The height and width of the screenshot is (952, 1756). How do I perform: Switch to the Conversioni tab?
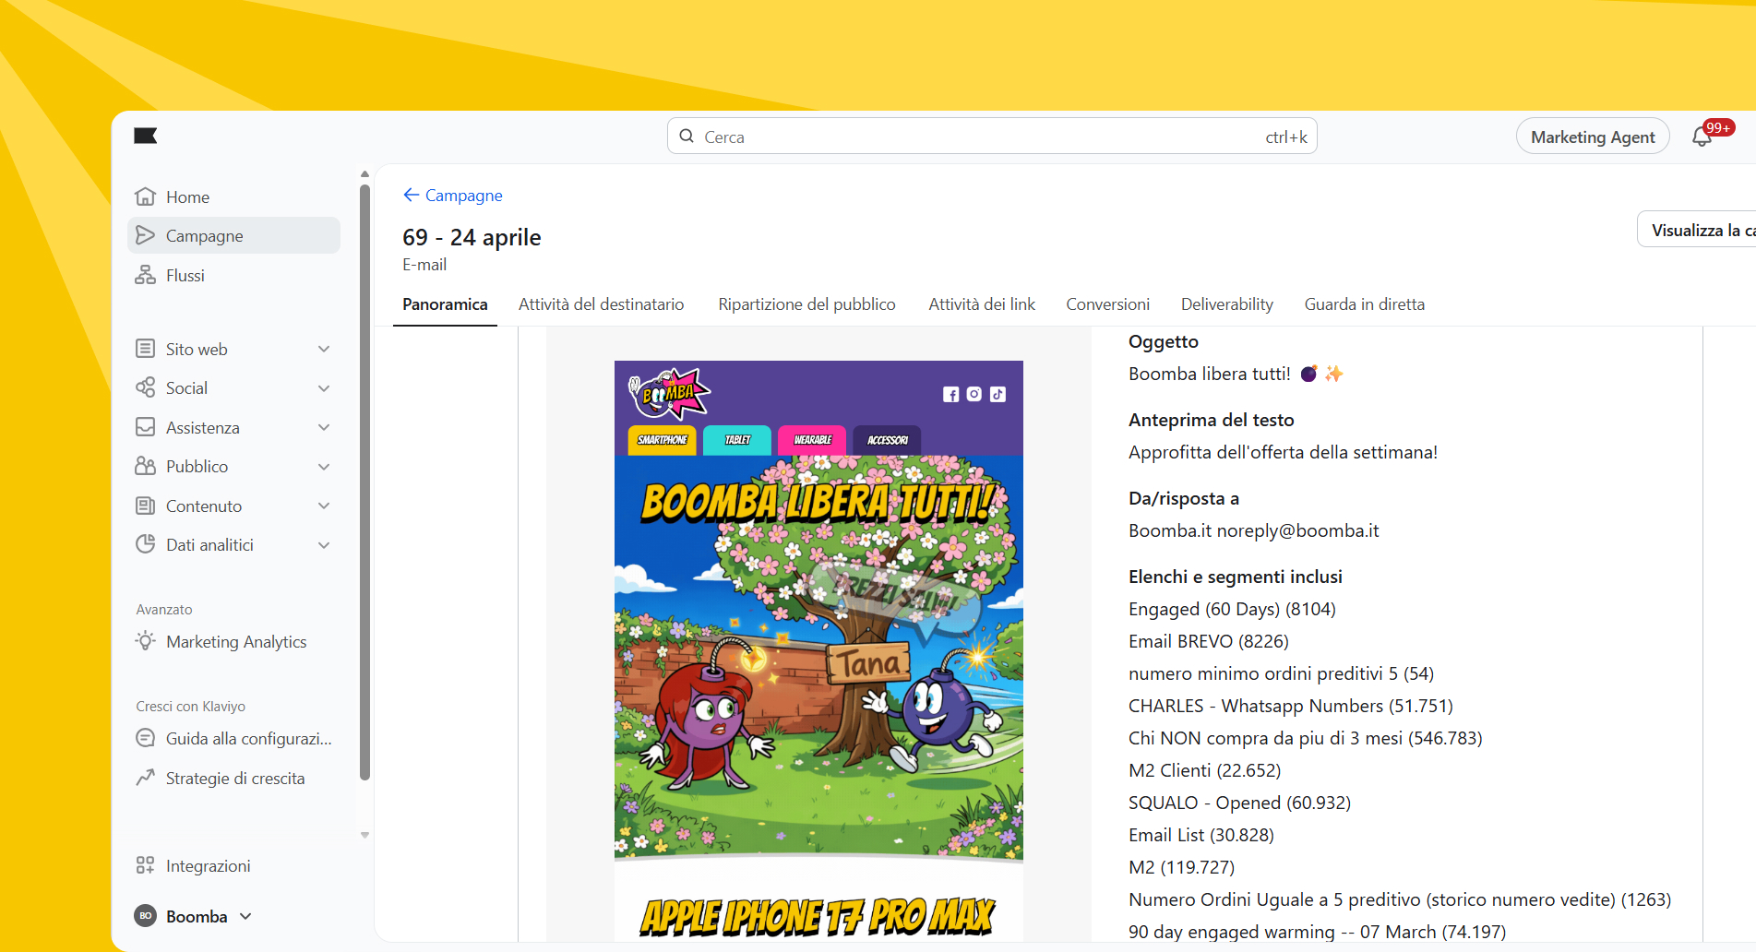click(x=1107, y=304)
